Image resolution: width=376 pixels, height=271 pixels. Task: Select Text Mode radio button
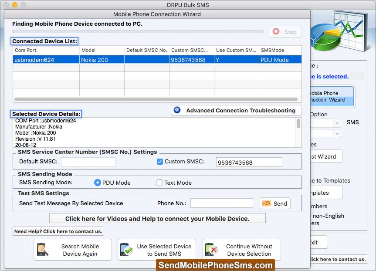pos(159,183)
